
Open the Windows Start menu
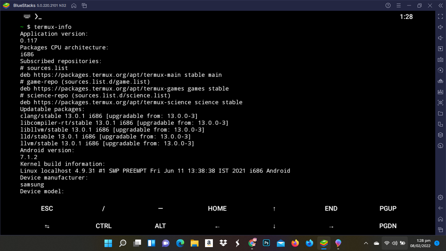[x=108, y=243]
